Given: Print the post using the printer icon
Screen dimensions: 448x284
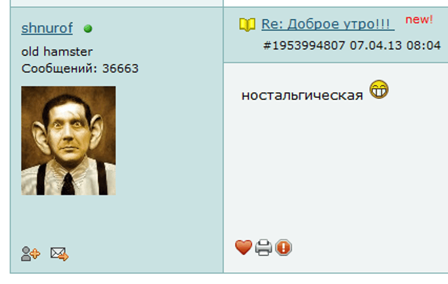Looking at the screenshot, I should tap(263, 247).
